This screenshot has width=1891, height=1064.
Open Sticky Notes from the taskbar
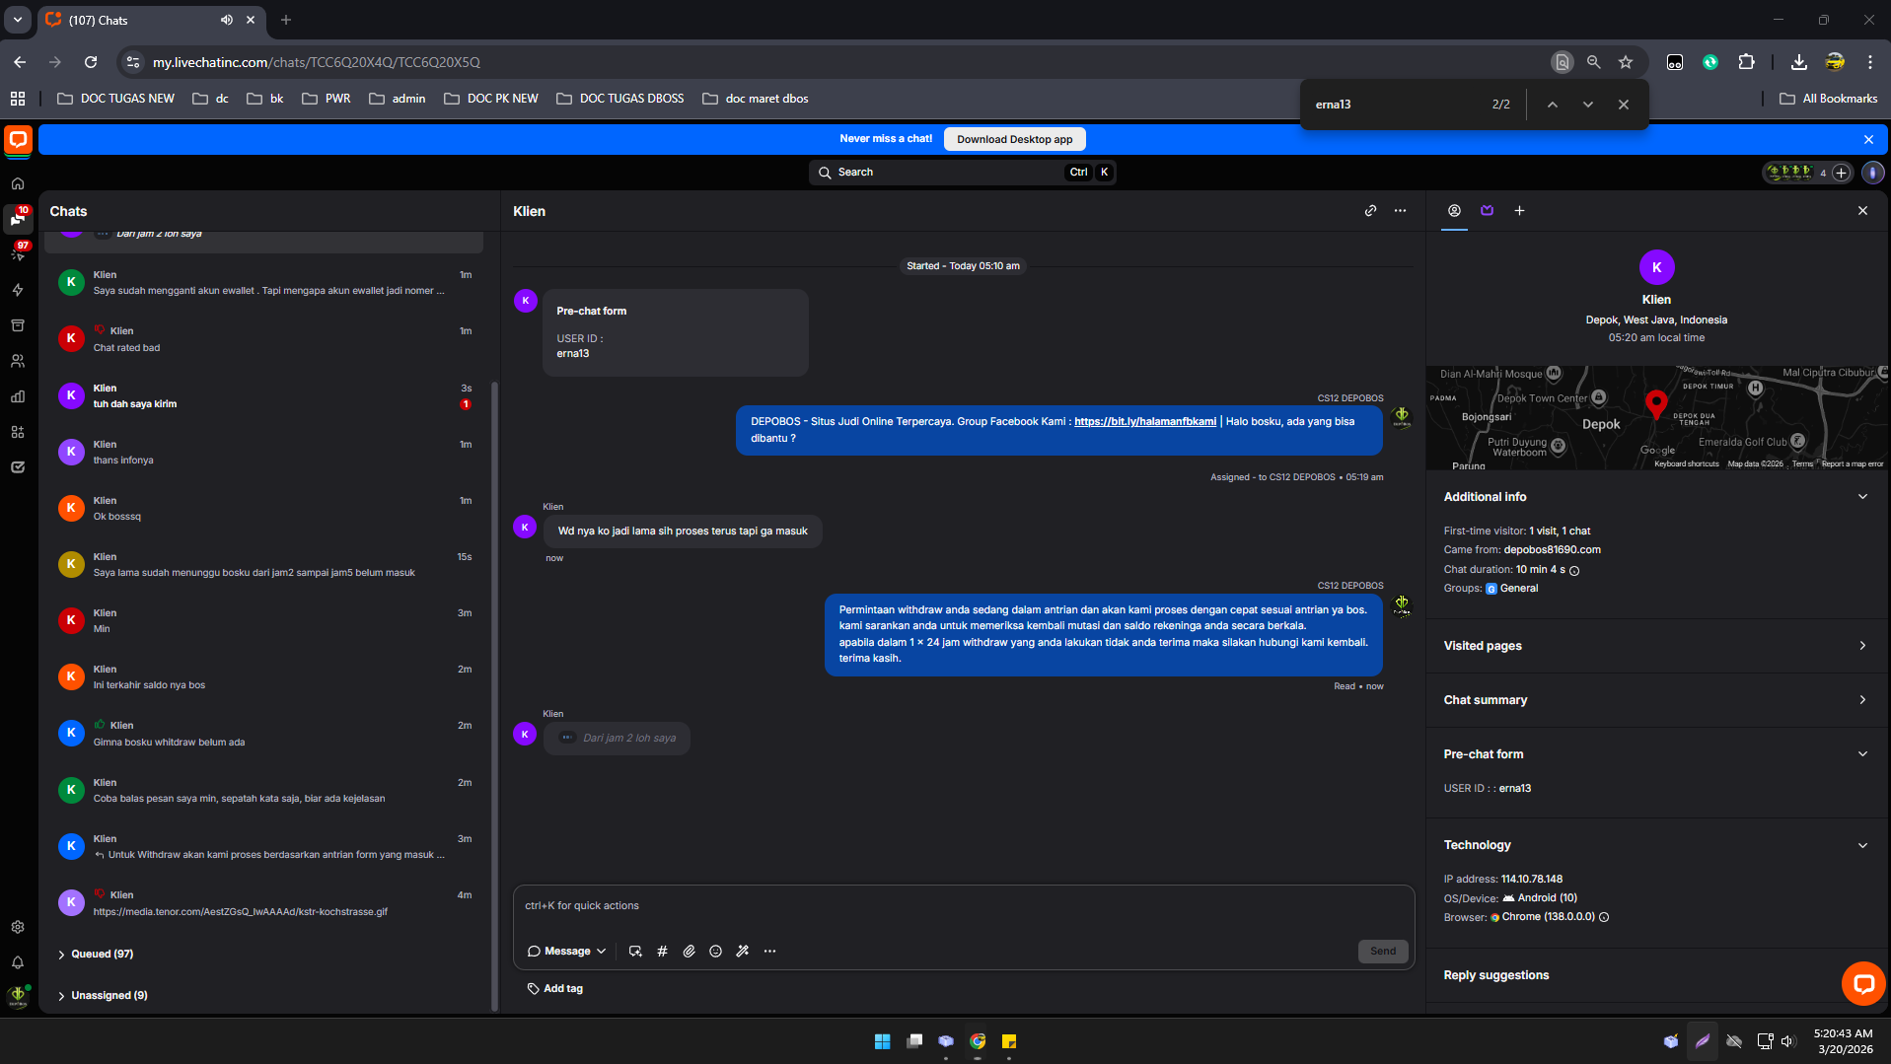(x=1009, y=1041)
